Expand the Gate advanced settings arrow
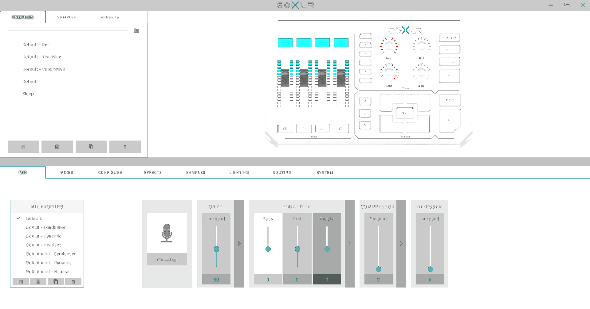 239,244
